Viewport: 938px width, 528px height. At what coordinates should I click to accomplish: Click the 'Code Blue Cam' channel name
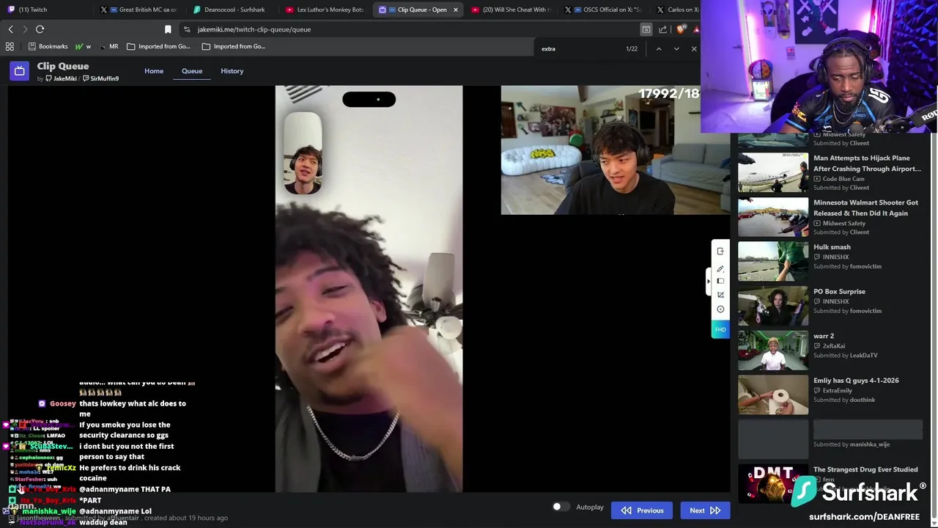(843, 179)
